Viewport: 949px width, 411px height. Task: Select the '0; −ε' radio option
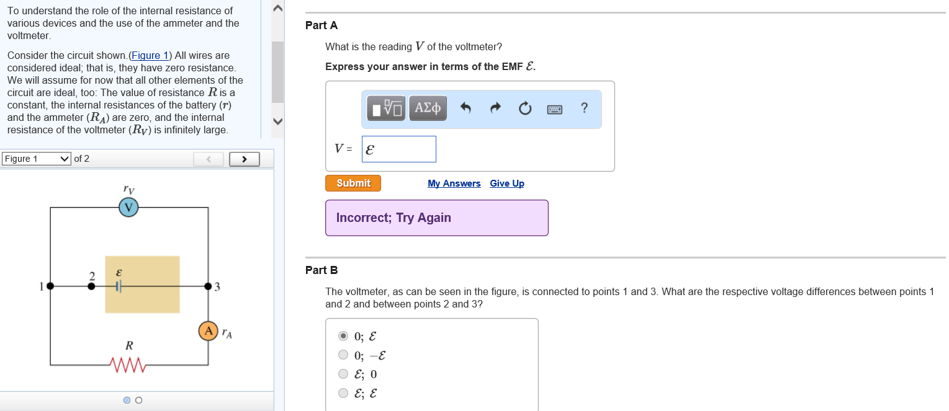point(343,355)
